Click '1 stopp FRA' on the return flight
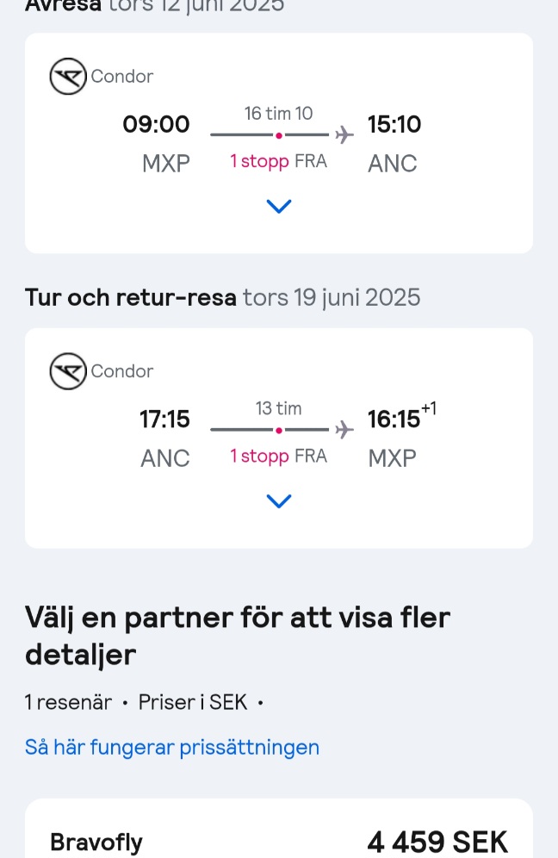This screenshot has width=558, height=858. point(278,457)
